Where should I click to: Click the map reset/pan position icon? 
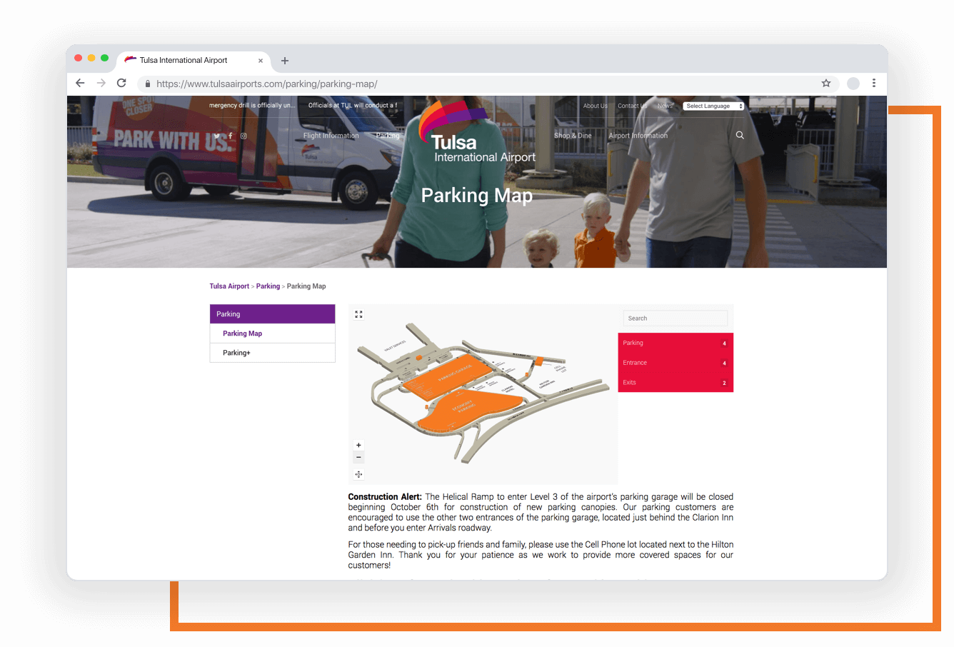point(358,474)
